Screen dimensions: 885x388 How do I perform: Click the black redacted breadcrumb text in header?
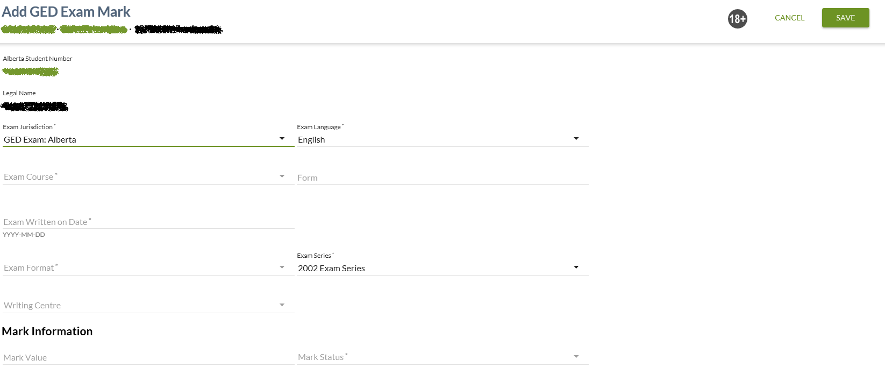click(179, 30)
